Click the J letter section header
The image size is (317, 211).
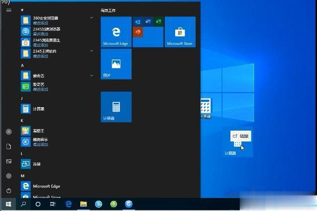(x=22, y=98)
